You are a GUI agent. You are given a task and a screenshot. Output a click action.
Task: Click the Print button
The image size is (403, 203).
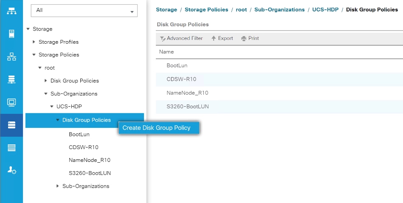pos(250,38)
